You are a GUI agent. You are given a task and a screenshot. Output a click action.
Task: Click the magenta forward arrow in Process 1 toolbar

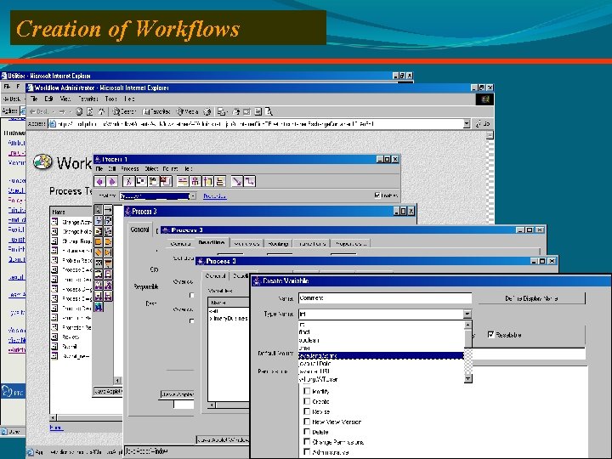point(112,182)
